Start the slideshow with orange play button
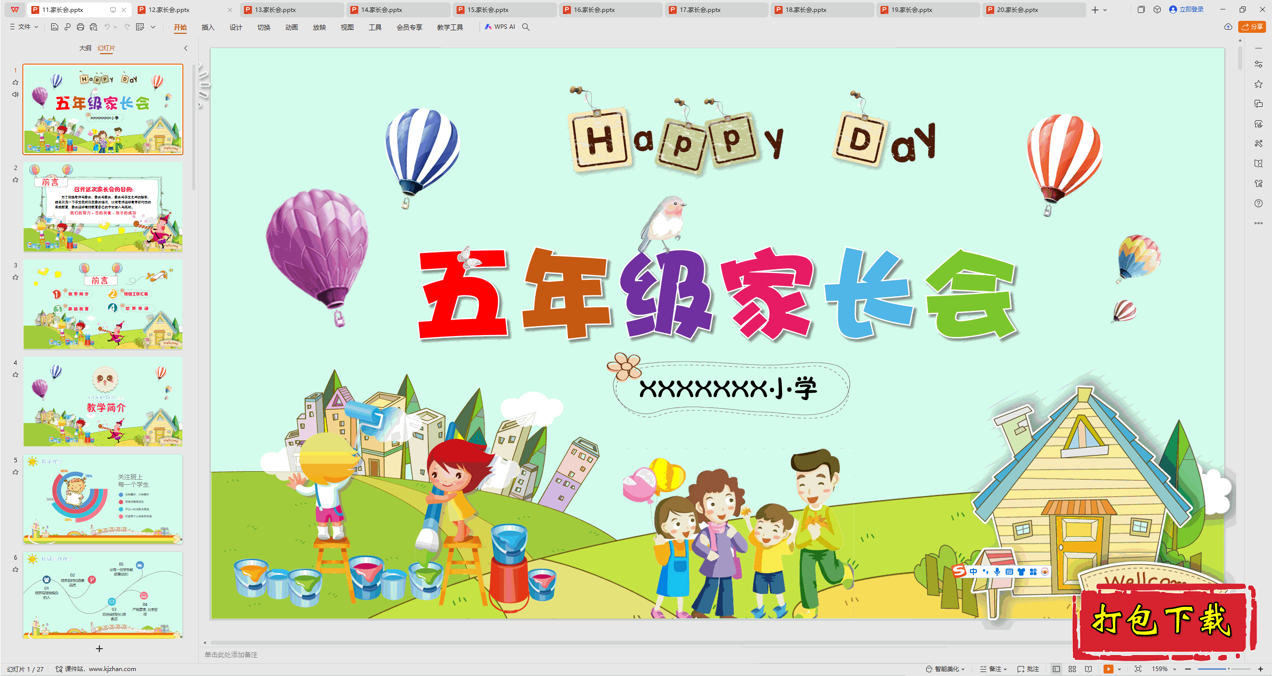 [x=1109, y=669]
